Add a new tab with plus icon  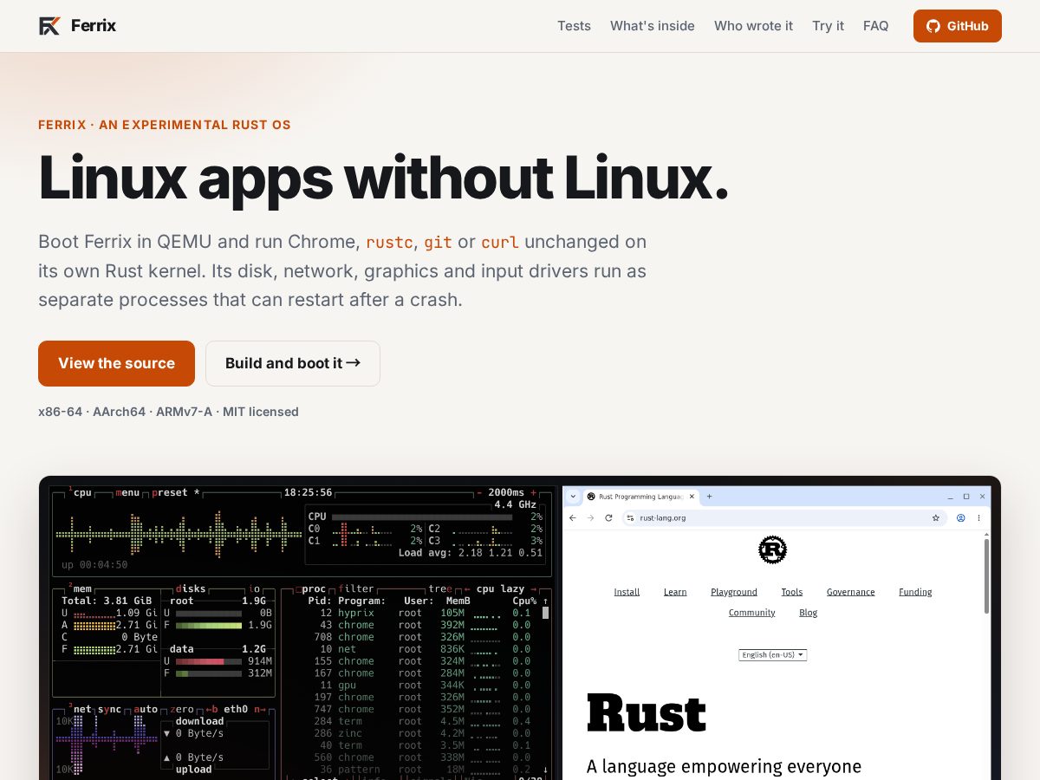[709, 497]
